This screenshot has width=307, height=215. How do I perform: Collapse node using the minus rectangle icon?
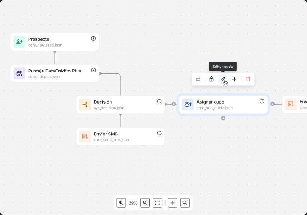[x=198, y=79]
